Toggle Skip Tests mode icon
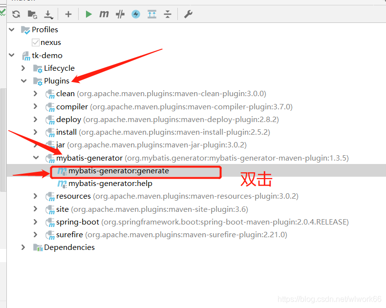 pos(120,14)
